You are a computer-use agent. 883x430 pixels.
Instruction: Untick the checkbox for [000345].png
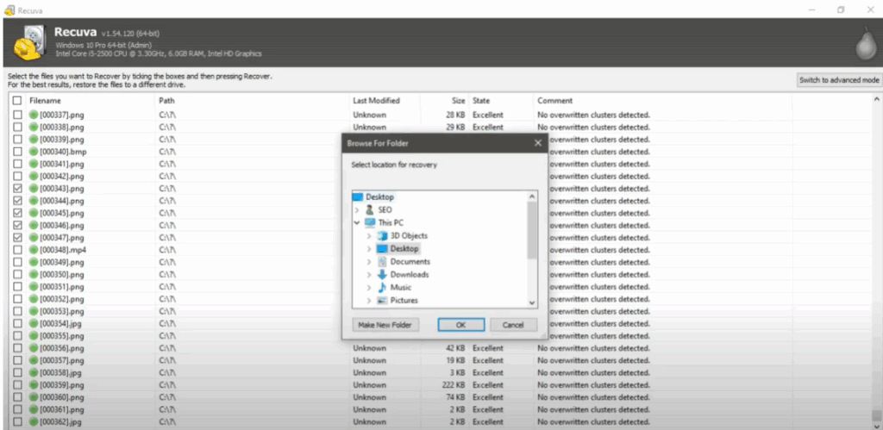click(17, 214)
